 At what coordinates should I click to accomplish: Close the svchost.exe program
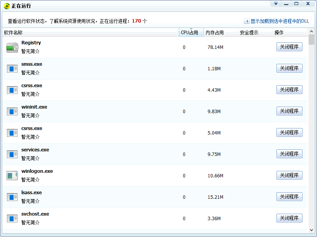coord(289,218)
